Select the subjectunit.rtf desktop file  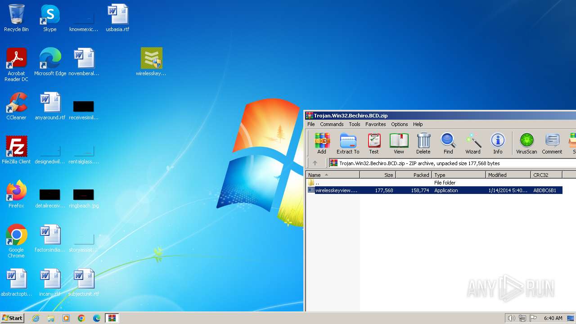point(84,283)
